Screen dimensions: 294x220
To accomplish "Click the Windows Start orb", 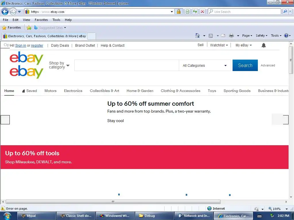I will tap(7, 216).
